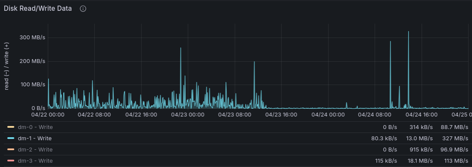Click the 100 MB/s y-axis label
Viewport: 472px width, 167px height.
(33, 85)
